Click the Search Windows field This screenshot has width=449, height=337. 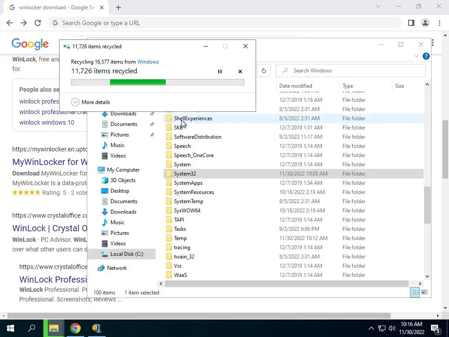(351, 71)
